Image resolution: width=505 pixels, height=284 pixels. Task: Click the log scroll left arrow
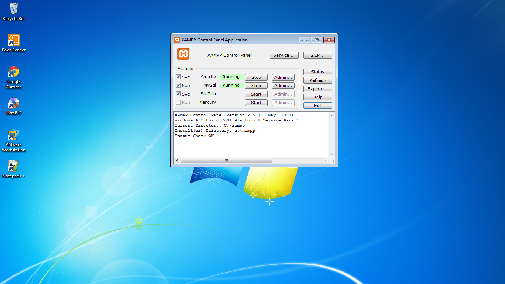point(177,160)
